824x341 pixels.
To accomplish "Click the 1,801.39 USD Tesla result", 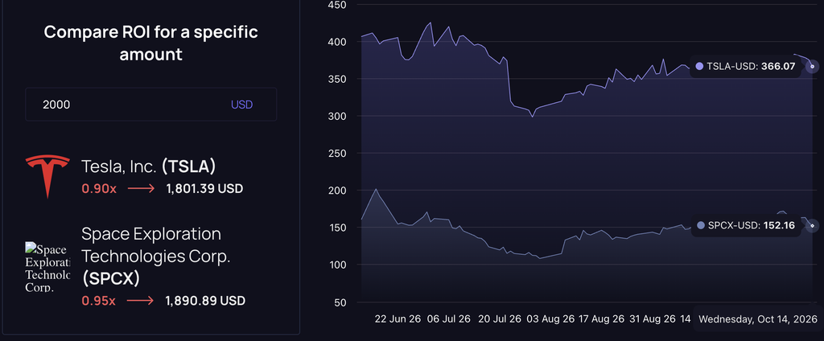I will [204, 189].
